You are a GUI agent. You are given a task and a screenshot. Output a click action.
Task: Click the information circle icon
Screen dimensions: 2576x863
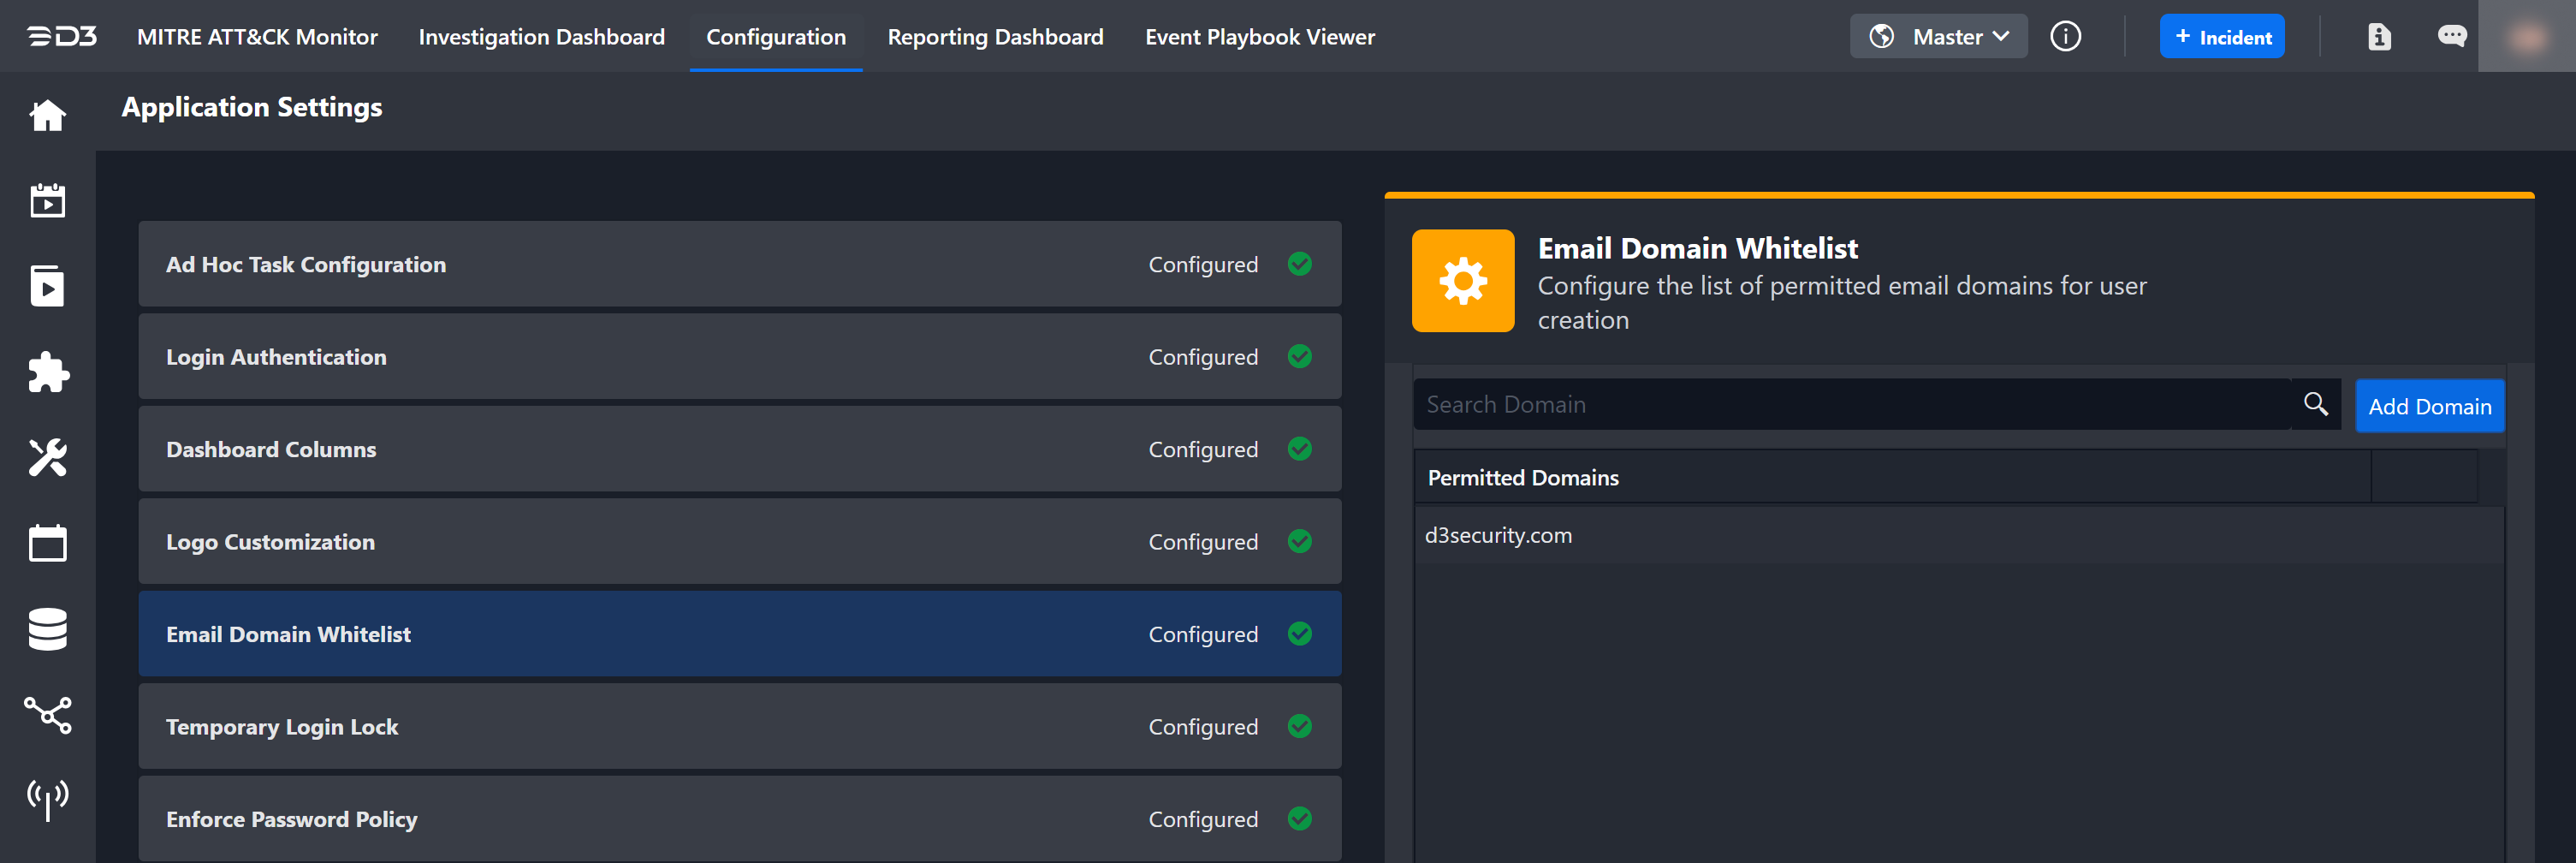point(2065,37)
